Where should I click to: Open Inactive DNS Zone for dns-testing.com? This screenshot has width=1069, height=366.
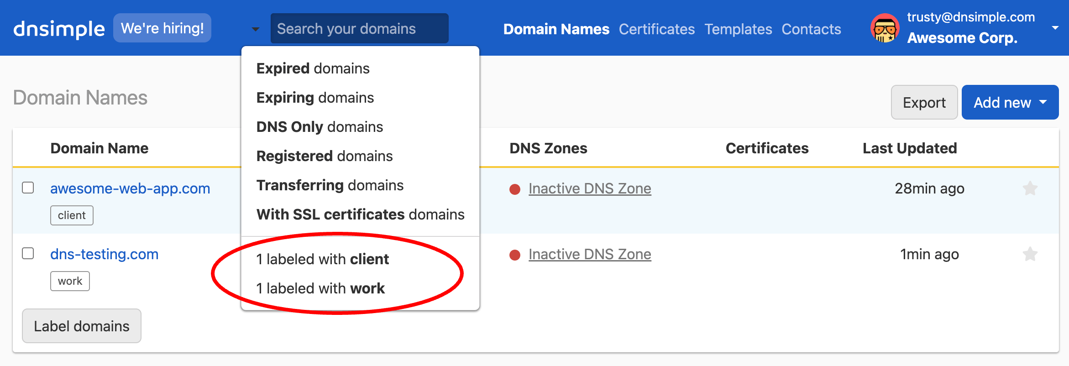590,254
